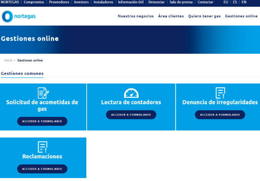Screen dimensions: 260x181
Task: Switch language to EN
Action: click(x=244, y=2)
